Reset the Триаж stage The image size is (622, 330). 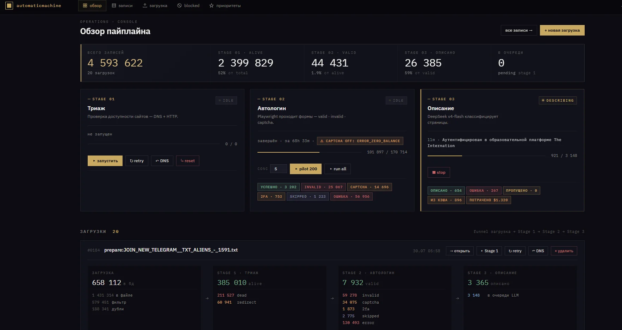[188, 161]
